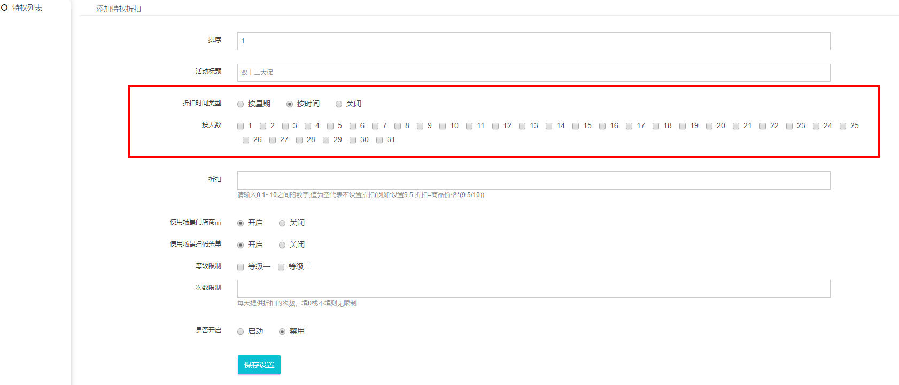Click the 折扣 input field

click(533, 180)
